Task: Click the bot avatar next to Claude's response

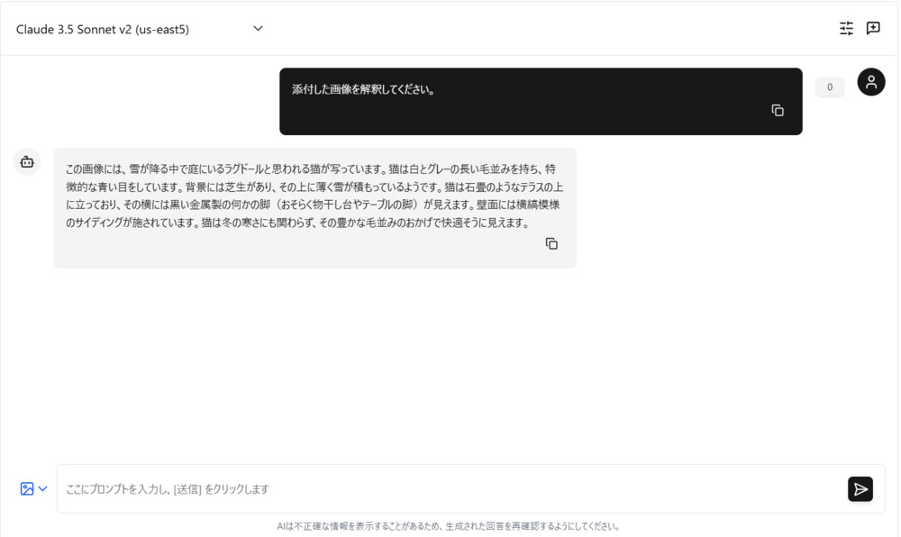Action: (x=26, y=161)
